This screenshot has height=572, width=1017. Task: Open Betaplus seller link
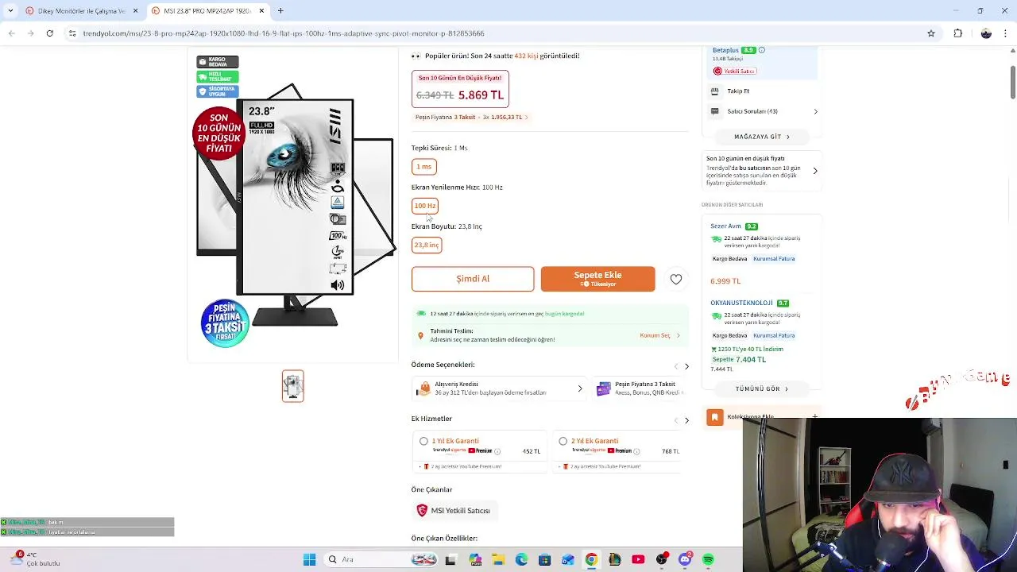tap(725, 50)
